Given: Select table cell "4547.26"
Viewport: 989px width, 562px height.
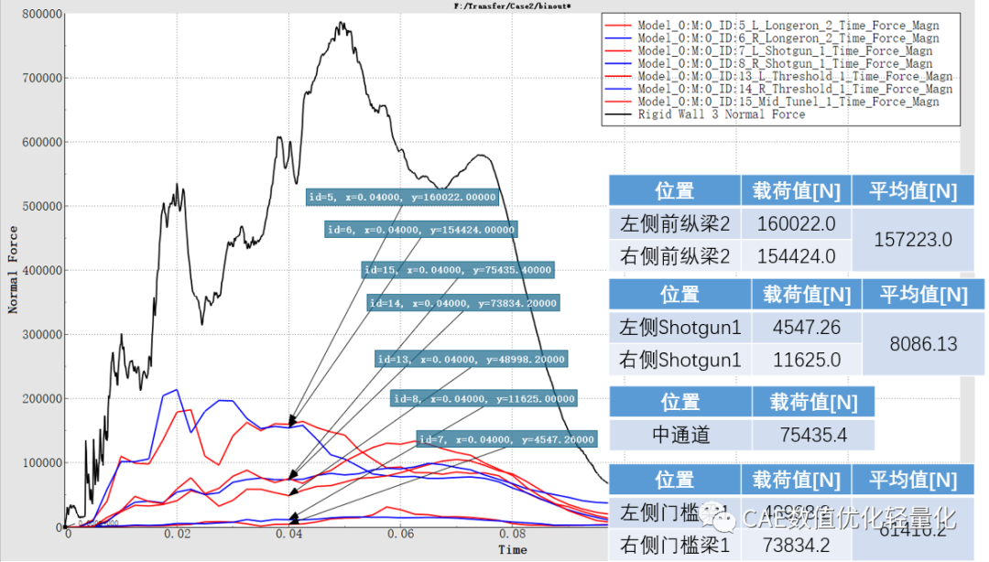Looking at the screenshot, I should 807,328.
